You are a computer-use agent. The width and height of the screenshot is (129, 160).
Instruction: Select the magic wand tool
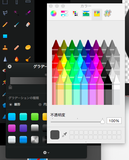tap(17, 13)
